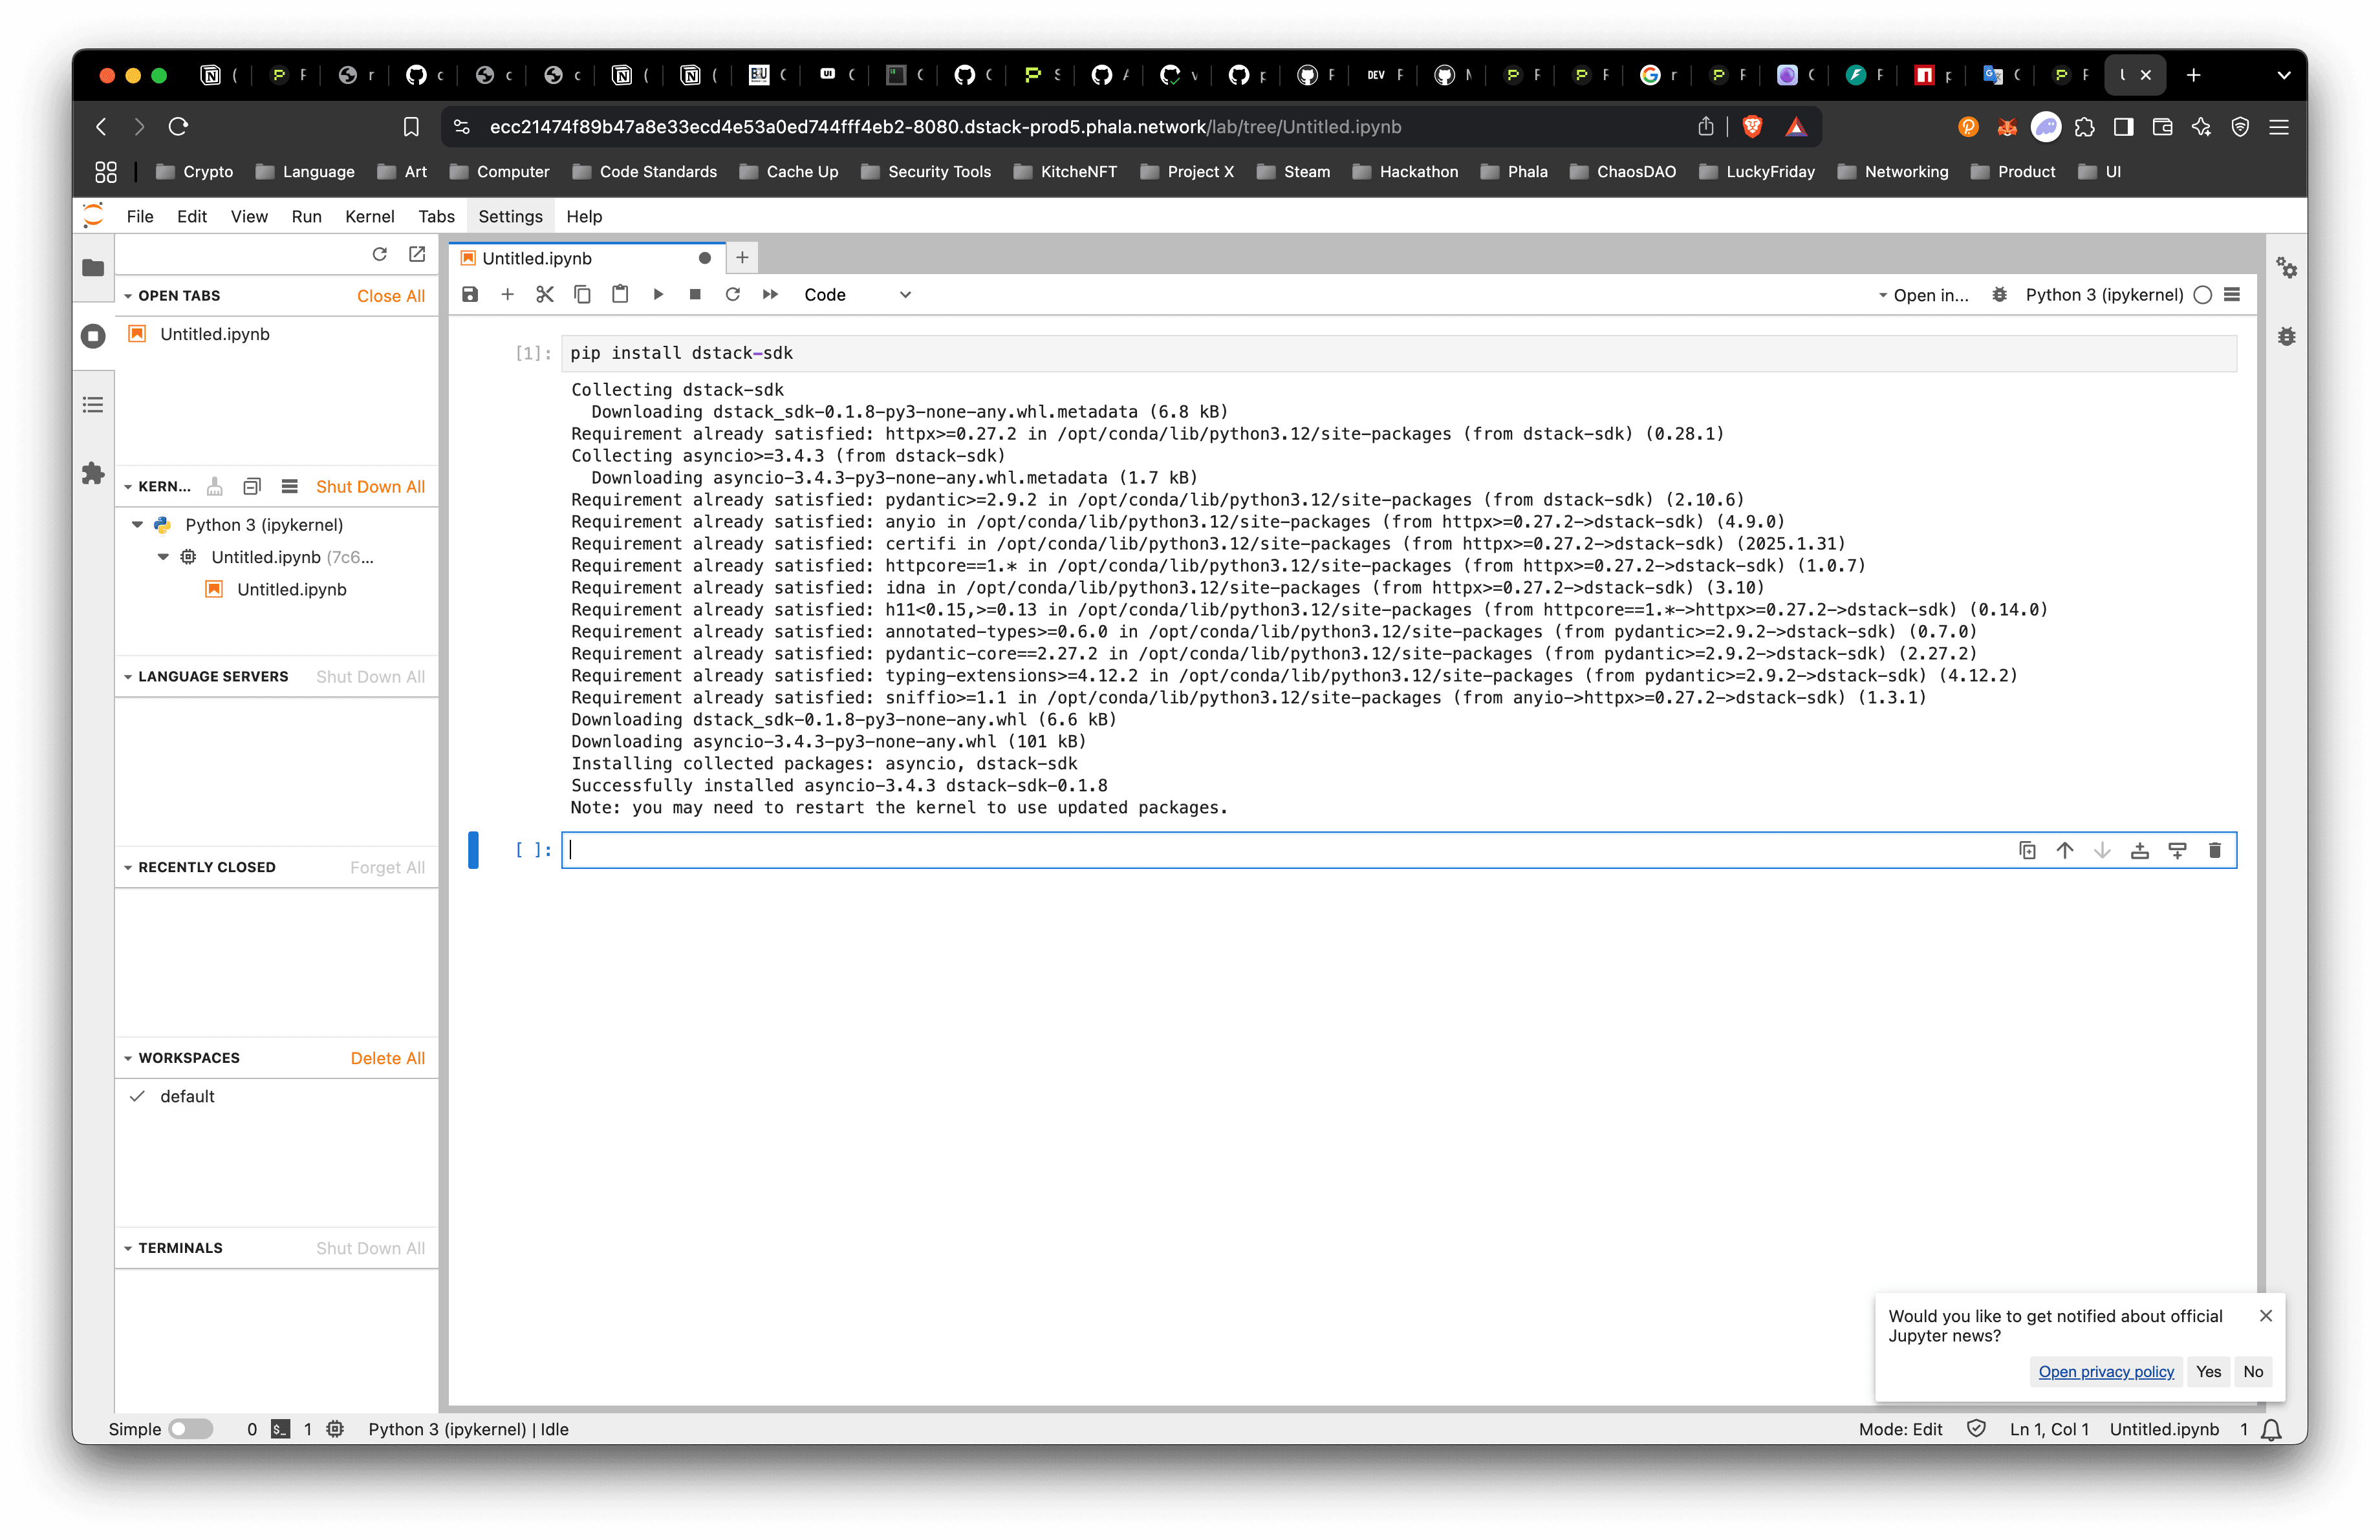Restart the kernel with circular arrow icon
Viewport: 2380px width, 1540px height.
[x=732, y=295]
